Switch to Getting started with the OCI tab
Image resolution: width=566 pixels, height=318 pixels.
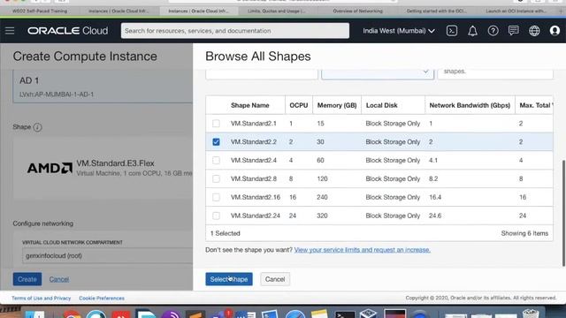point(436,11)
